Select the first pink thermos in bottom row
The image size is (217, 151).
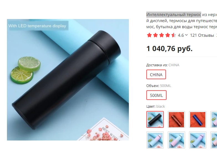point(155,140)
